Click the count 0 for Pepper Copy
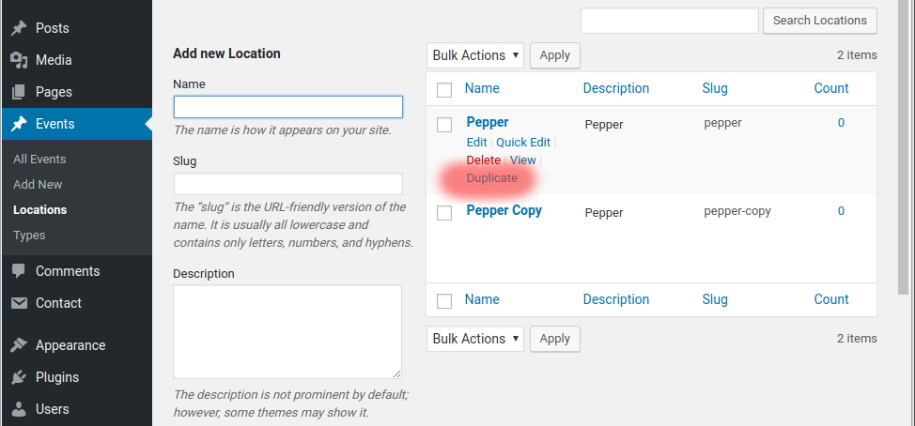This screenshot has height=426, width=915. [841, 211]
